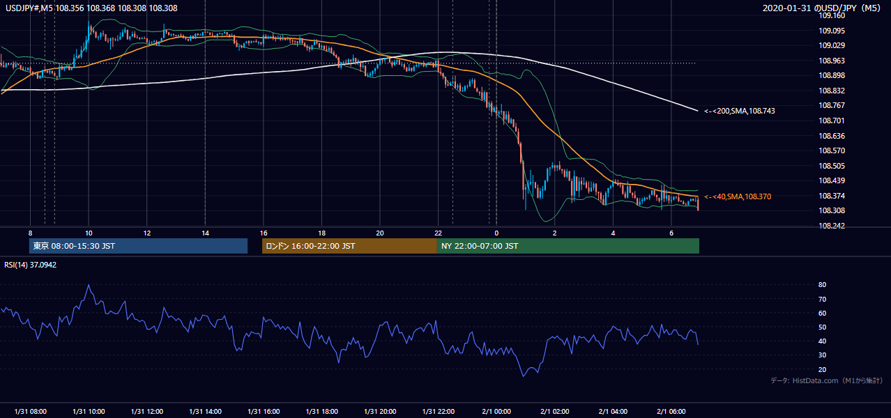
Task: Click the 108.767 price axis value
Action: coord(831,106)
